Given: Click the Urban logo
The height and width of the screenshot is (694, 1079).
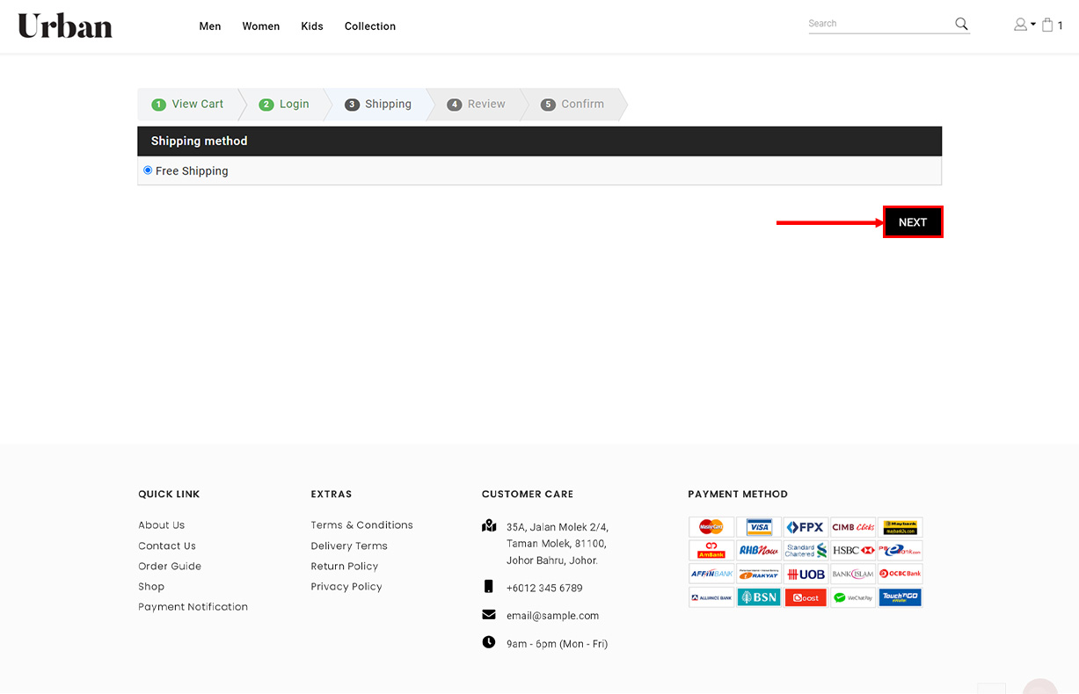Looking at the screenshot, I should pos(65,25).
